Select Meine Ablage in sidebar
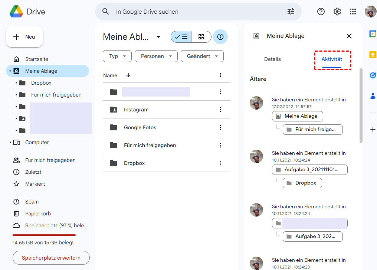 [x=47, y=71]
